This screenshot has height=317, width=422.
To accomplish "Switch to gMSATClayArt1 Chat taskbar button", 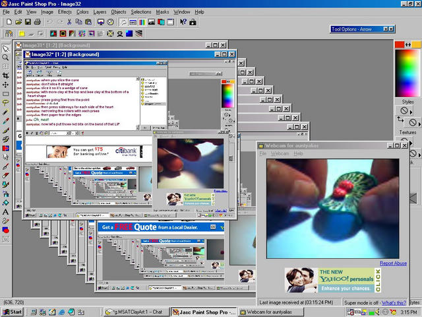I will (x=136, y=312).
